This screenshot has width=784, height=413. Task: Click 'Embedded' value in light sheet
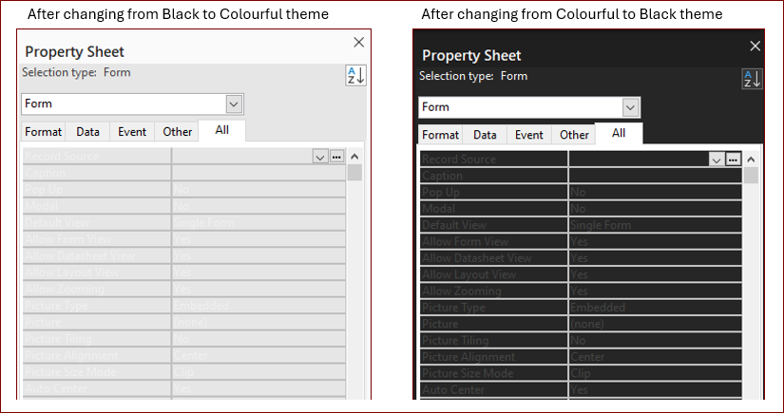(x=201, y=305)
